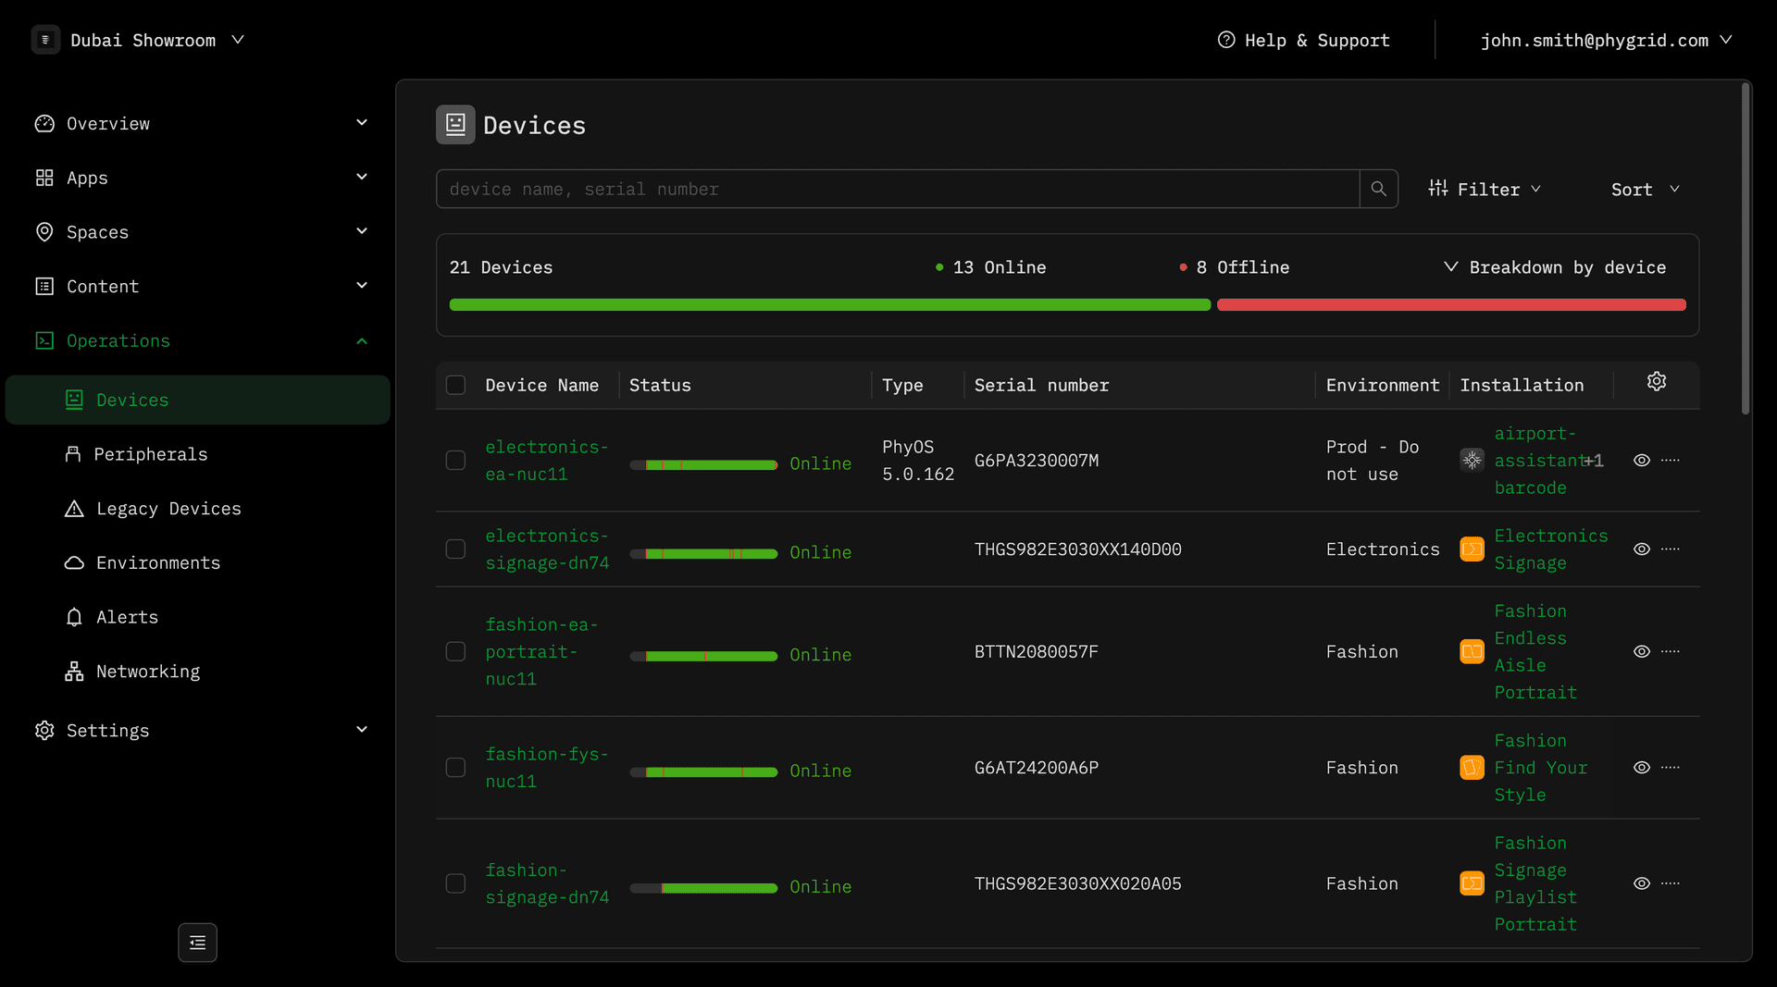Expand Breakdown by device section
This screenshot has height=987, width=1777.
[1555, 267]
